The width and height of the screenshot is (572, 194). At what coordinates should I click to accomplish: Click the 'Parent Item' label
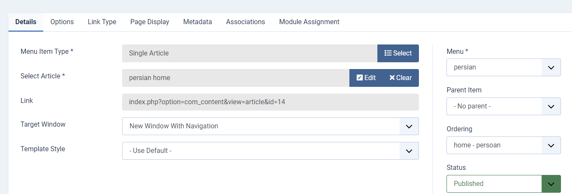[x=464, y=90]
